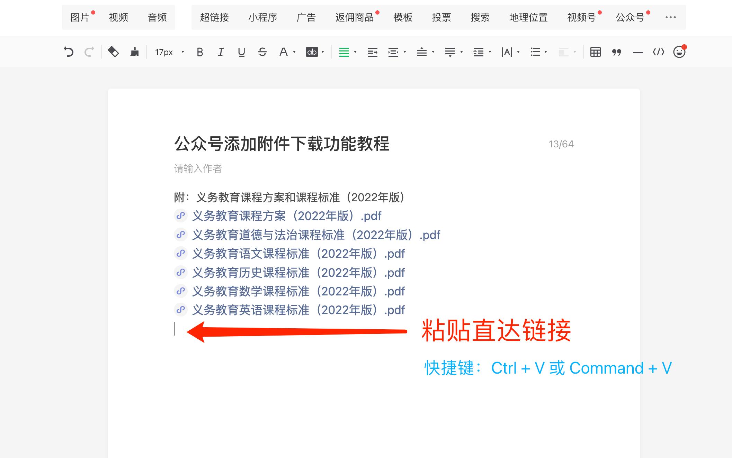The width and height of the screenshot is (732, 458).
Task: Switch to the 模板 tab
Action: (403, 18)
